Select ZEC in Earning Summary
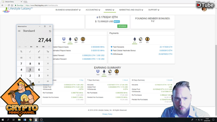The width and height of the screenshot is (217, 122). tap(117, 72)
